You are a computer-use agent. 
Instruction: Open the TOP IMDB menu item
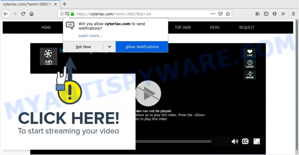click(183, 28)
